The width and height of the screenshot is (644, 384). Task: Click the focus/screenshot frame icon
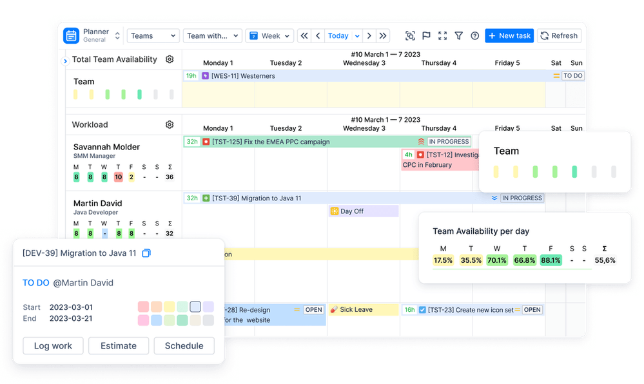click(x=410, y=35)
